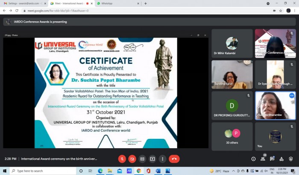
Task: Turn on the camera in Meet
Action: [132, 159]
